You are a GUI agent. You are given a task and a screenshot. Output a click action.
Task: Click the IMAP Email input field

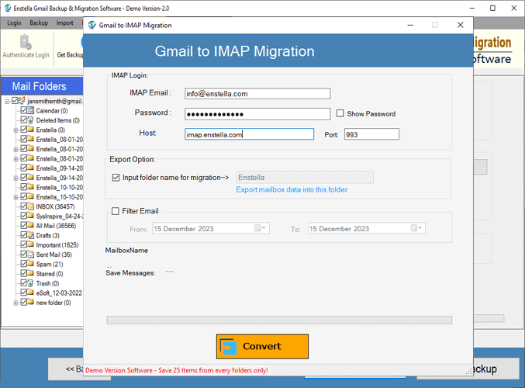click(x=257, y=94)
